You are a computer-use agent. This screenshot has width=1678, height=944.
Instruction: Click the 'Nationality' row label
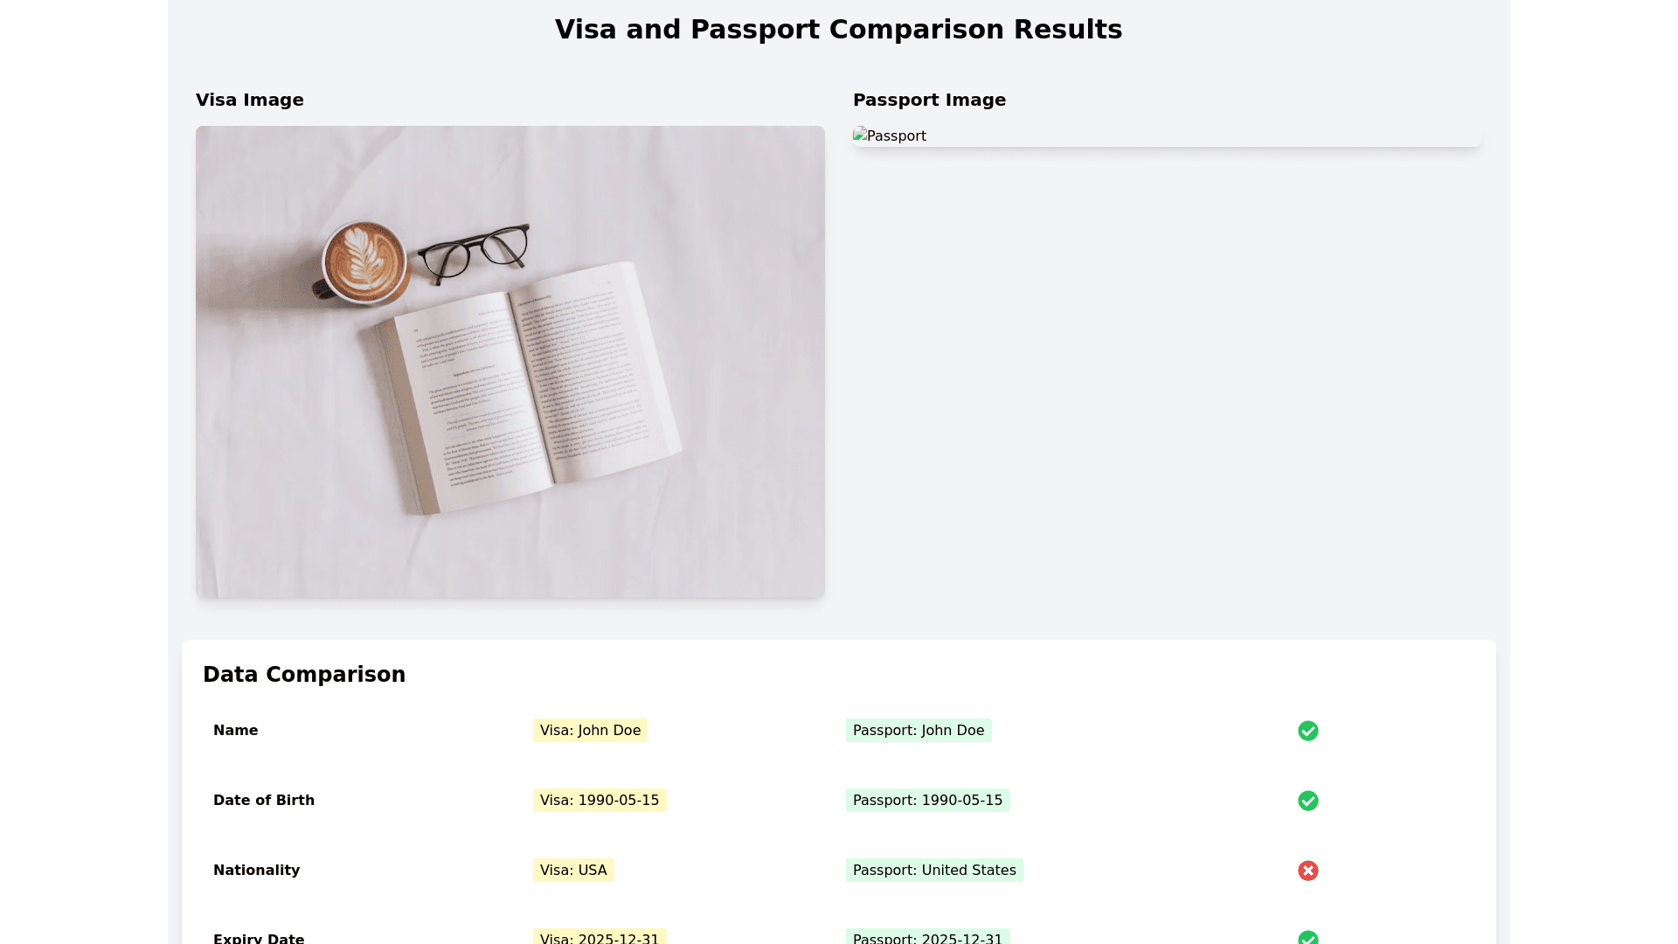point(256,871)
